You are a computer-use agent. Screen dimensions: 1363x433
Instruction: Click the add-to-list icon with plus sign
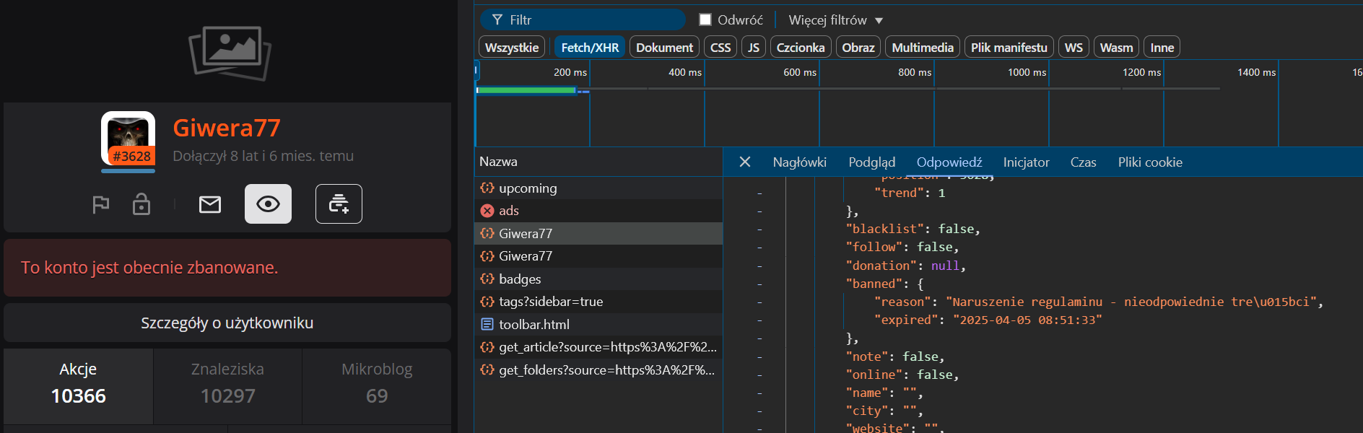[x=339, y=204]
